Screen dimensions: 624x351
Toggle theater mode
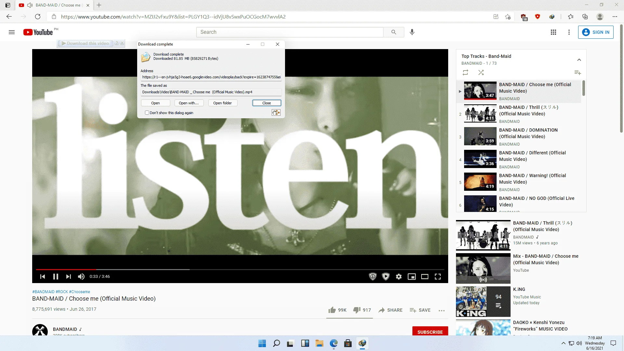point(425,277)
